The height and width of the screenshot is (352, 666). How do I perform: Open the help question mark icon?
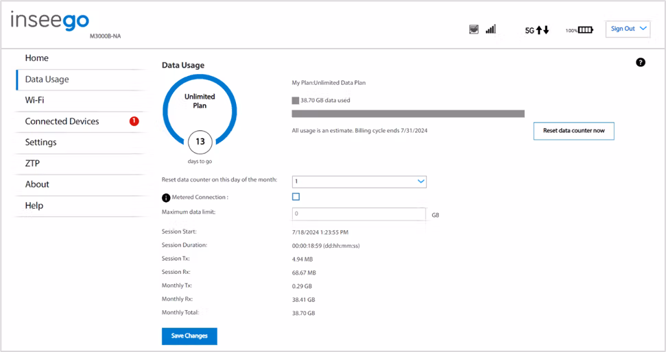pyautogui.click(x=641, y=62)
